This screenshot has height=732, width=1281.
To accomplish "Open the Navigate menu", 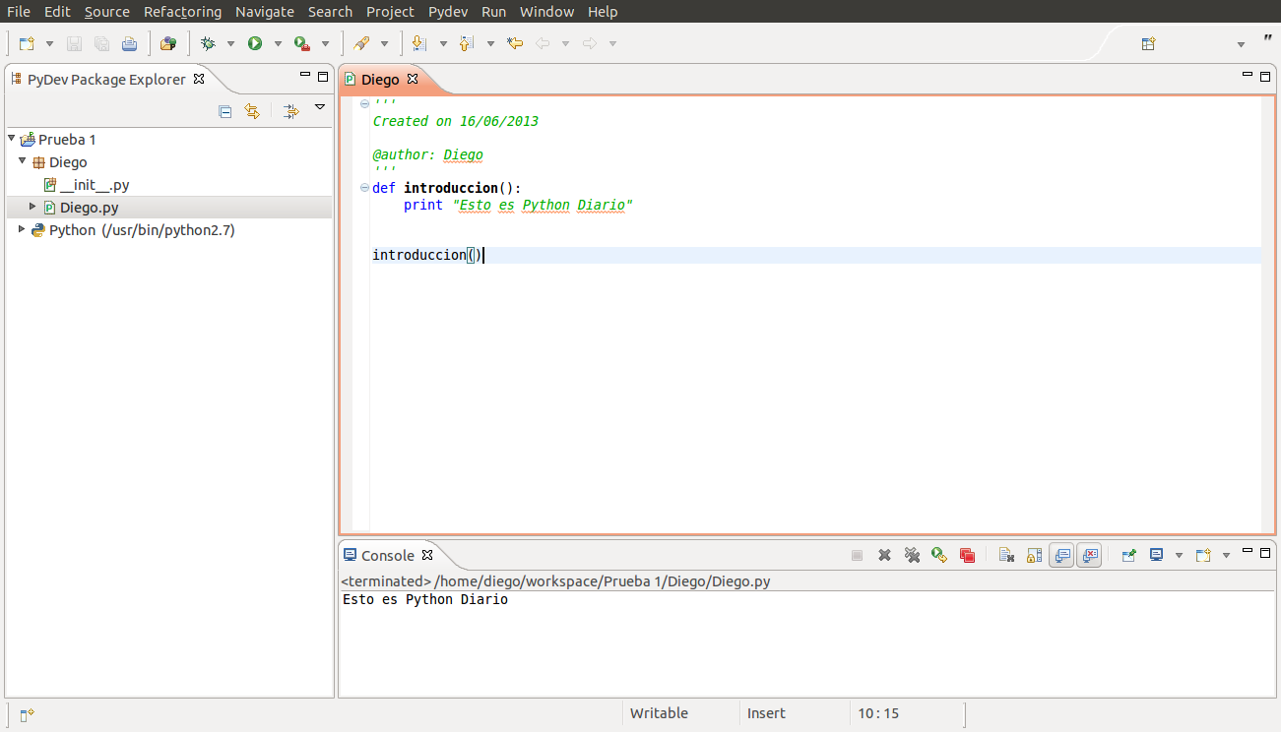I will (265, 12).
